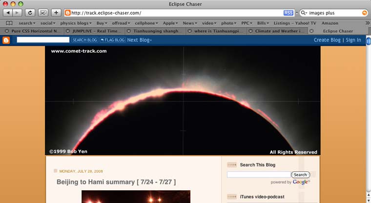Click the scrollbar down arrow
Screen dimensions: 371x203
[x=369, y=200]
